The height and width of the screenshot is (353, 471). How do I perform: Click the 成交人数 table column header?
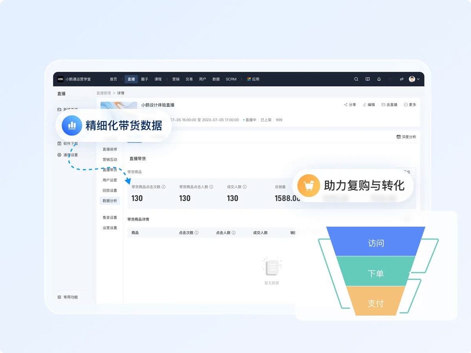click(x=260, y=233)
